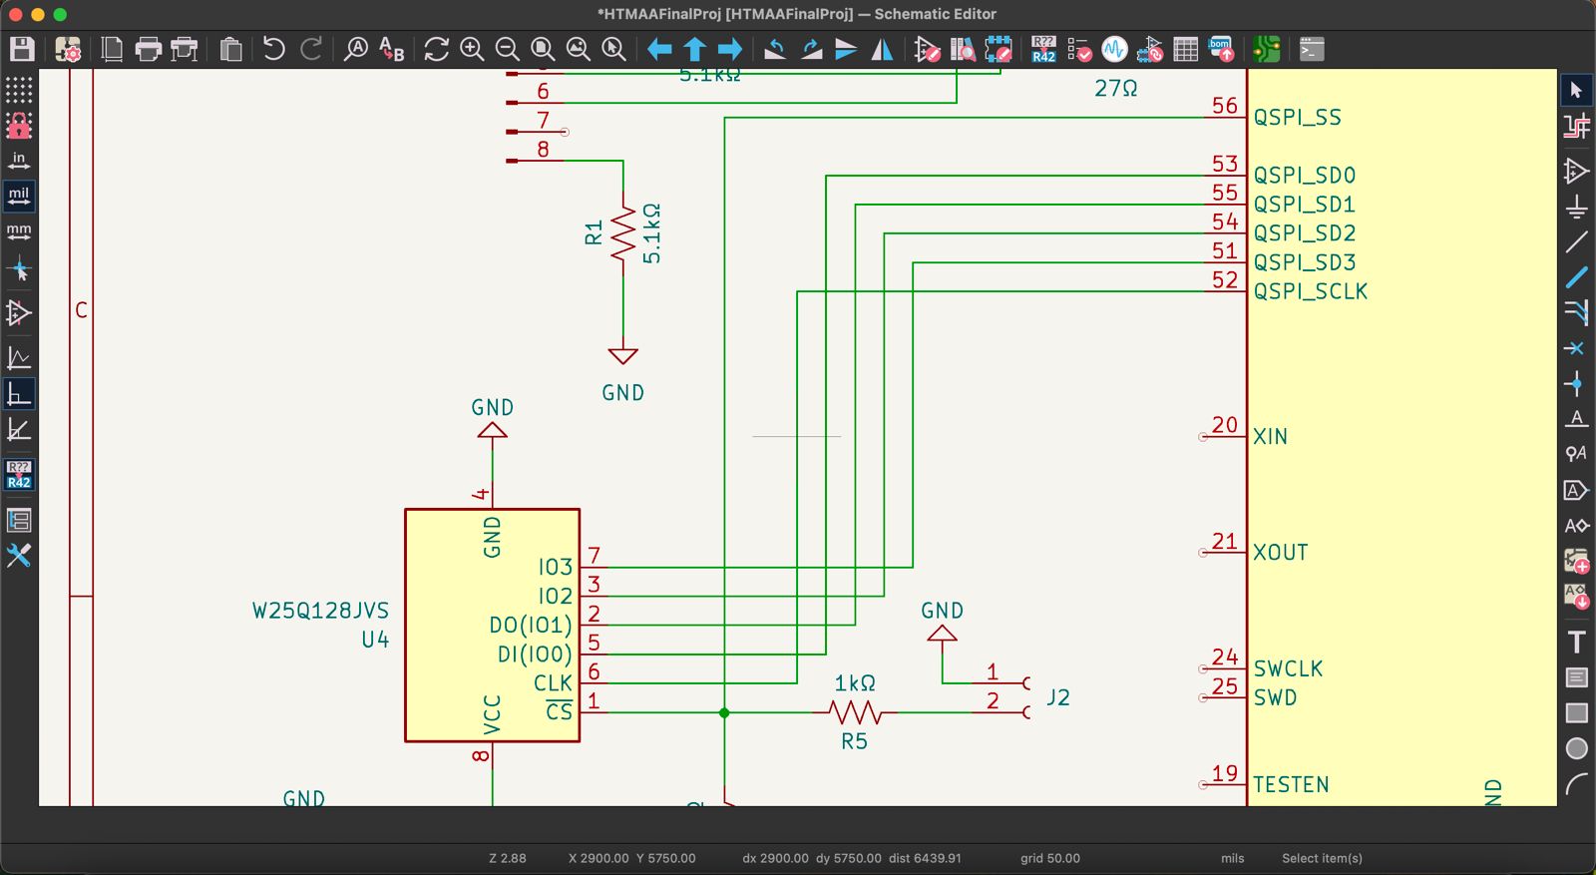Run the electrical rules checker
The width and height of the screenshot is (1596, 875).
pos(1079,49)
